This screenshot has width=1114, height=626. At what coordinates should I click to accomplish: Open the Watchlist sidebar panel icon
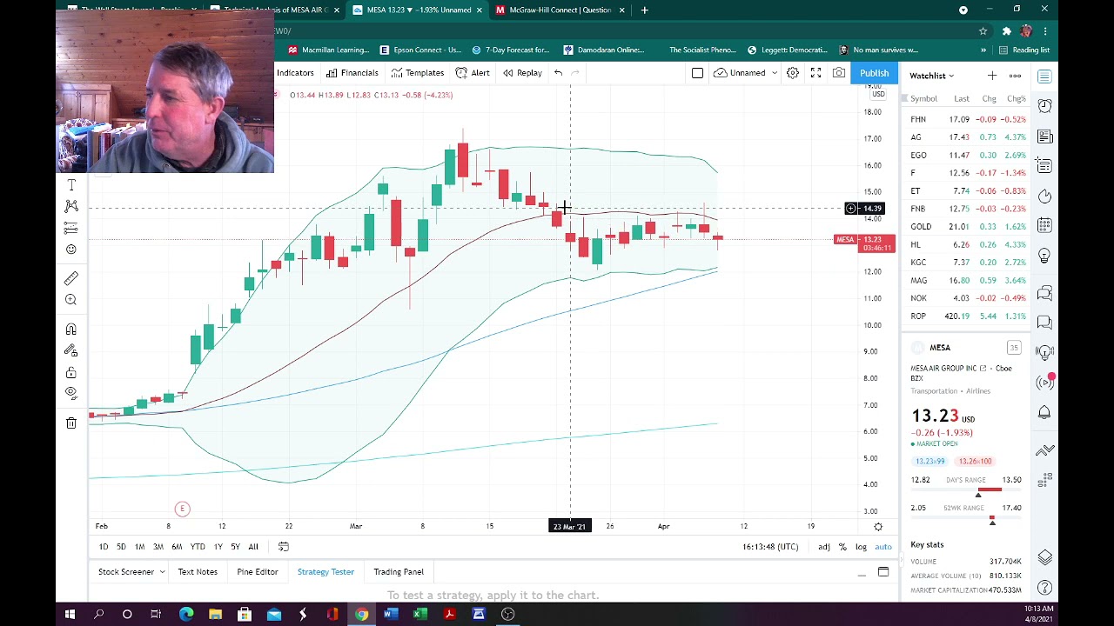(1044, 77)
